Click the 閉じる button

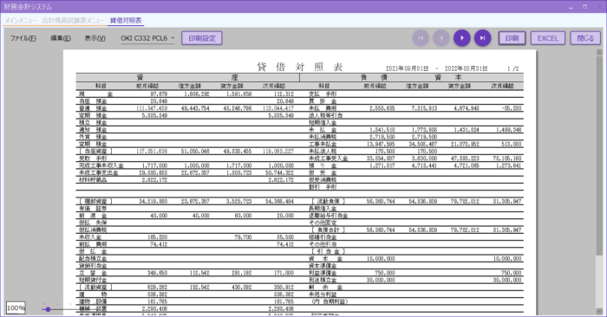pos(585,38)
